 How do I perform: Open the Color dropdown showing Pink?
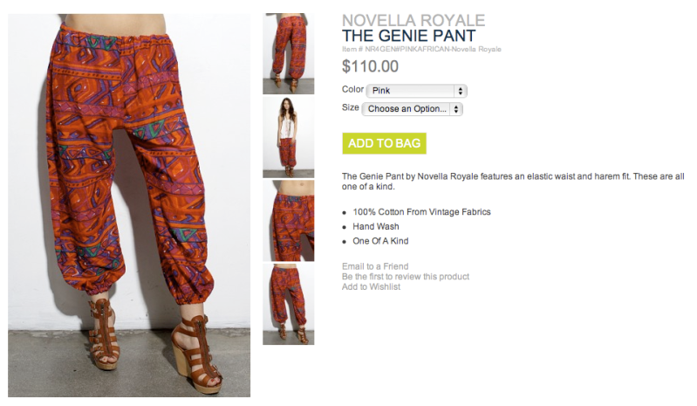416,91
